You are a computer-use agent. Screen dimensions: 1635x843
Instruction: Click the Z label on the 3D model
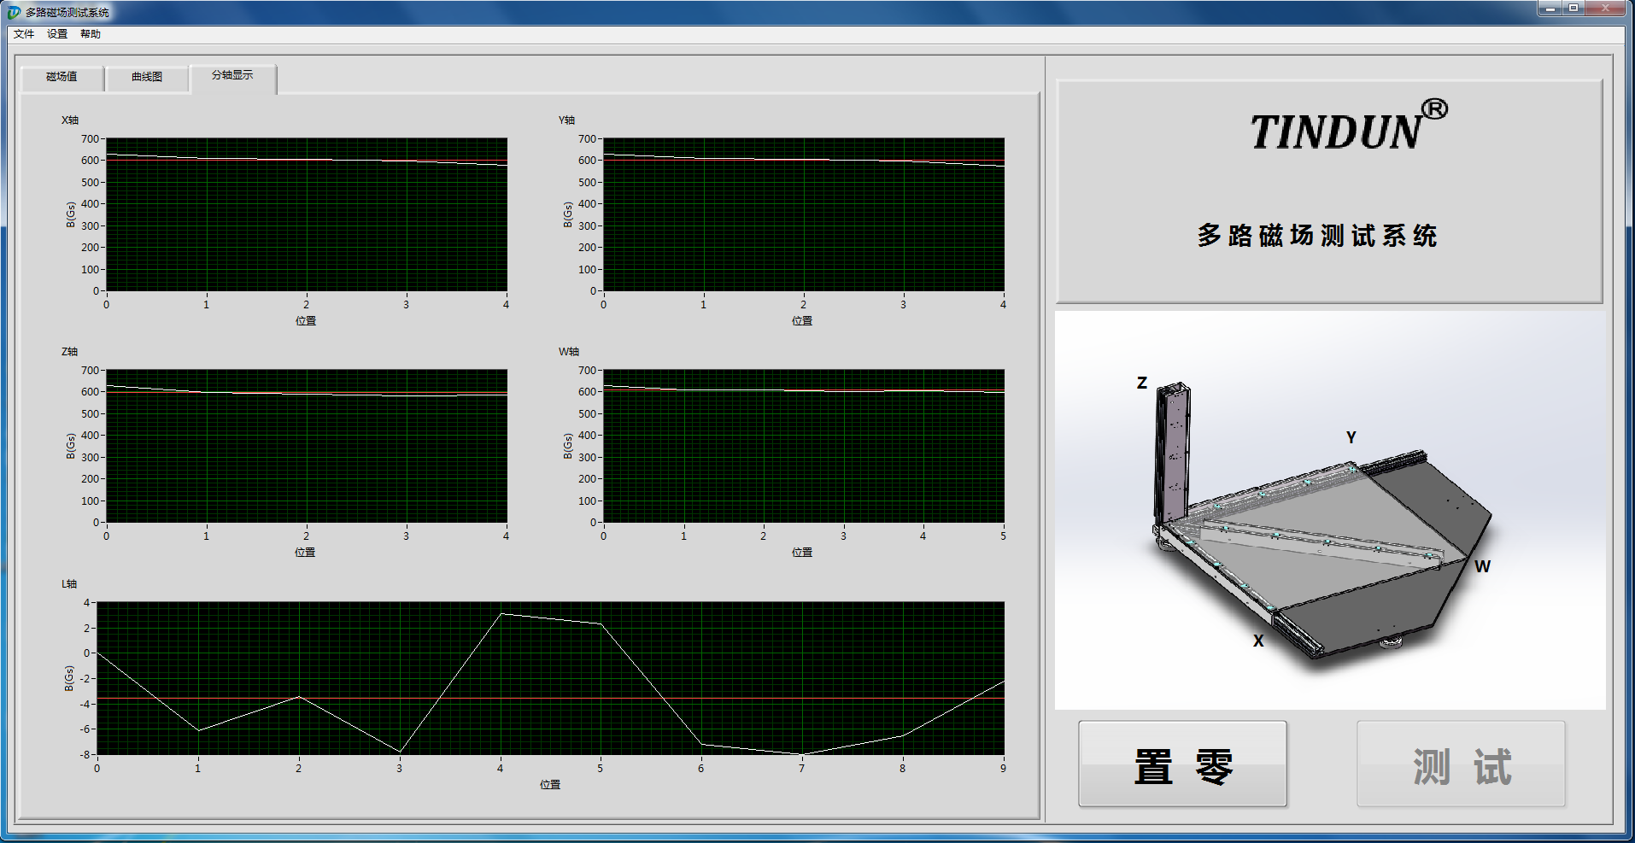tap(1142, 383)
